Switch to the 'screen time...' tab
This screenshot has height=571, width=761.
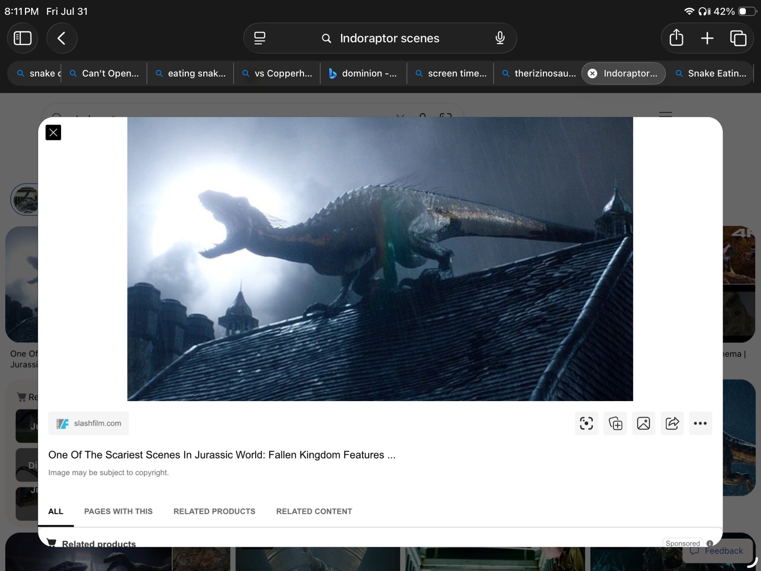(450, 73)
